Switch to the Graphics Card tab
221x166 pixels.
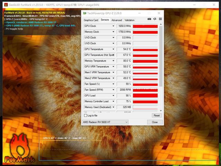point(91,20)
